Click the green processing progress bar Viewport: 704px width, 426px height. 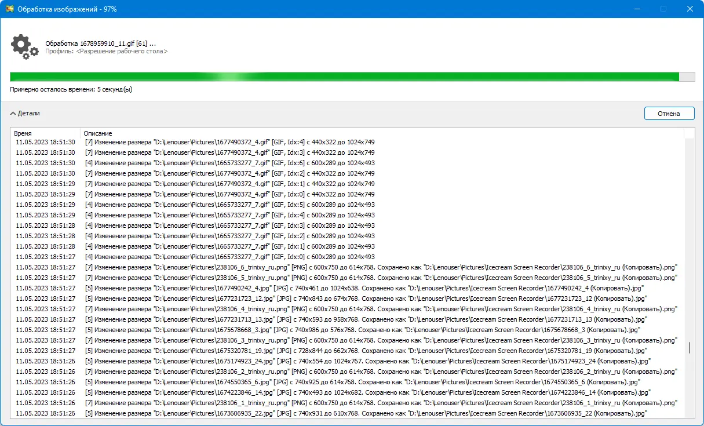[352, 77]
